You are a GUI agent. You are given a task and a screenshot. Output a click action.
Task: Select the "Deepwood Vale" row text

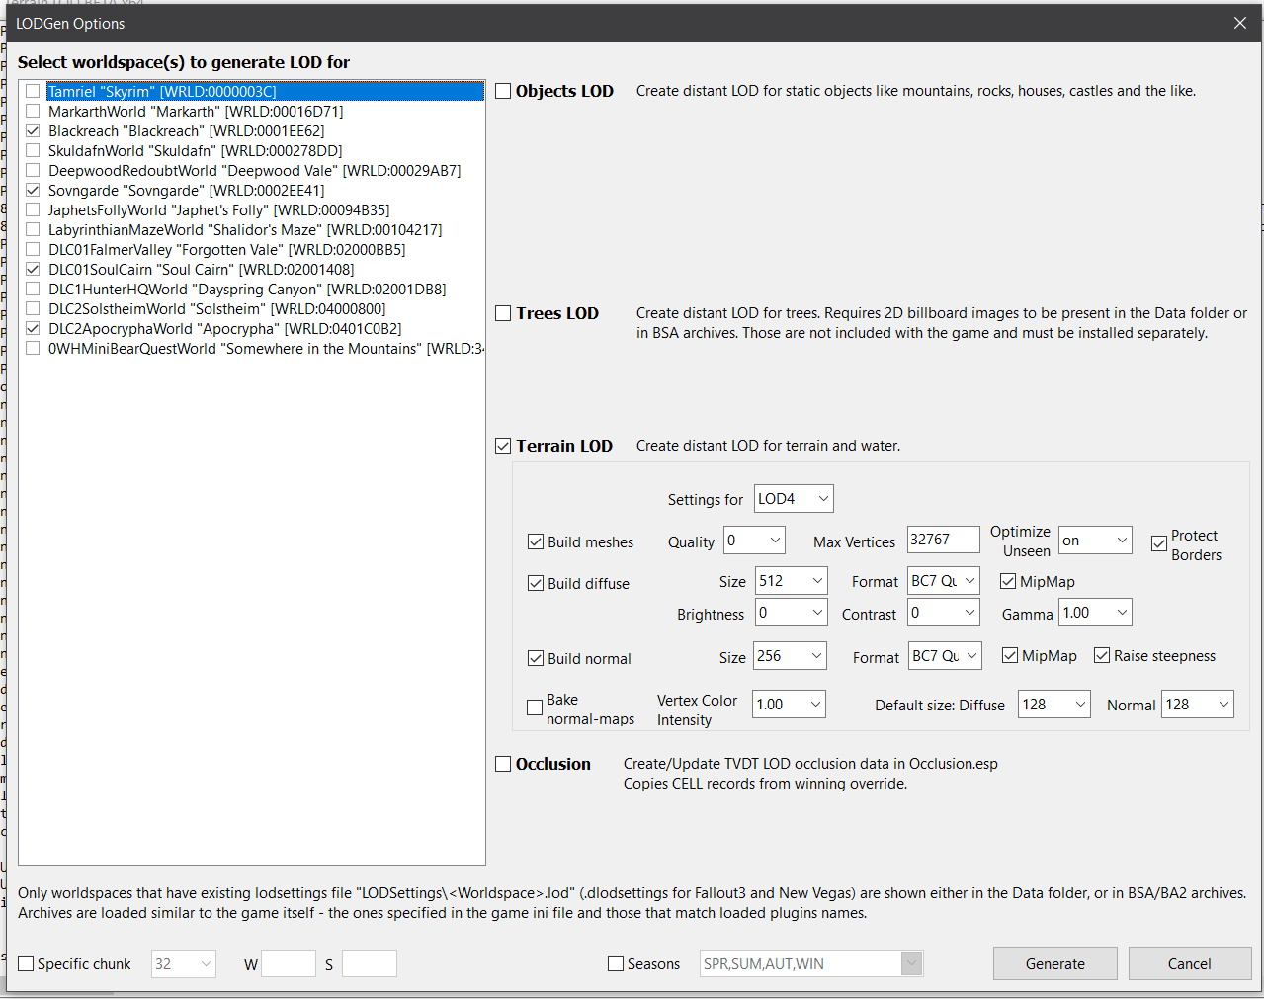tap(254, 170)
